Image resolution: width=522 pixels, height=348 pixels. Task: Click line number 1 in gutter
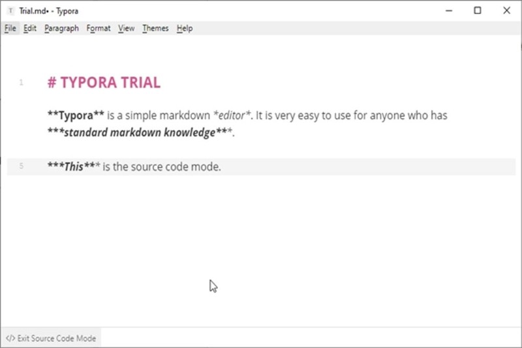point(21,82)
